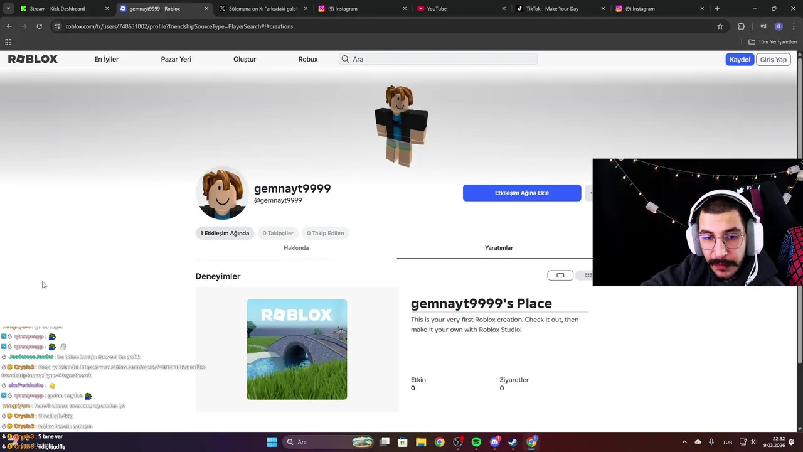Close the gemnayt9999 - Roblox tab
Image resolution: width=803 pixels, height=452 pixels.
[206, 9]
